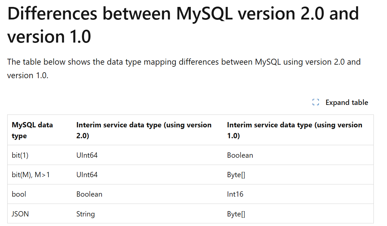The image size is (387, 226).
Task: Click the version 2.0 interim type column header
Action: (x=144, y=130)
